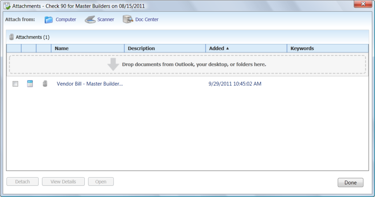Click the Scanner device icon
The image size is (375, 197).
90,20
